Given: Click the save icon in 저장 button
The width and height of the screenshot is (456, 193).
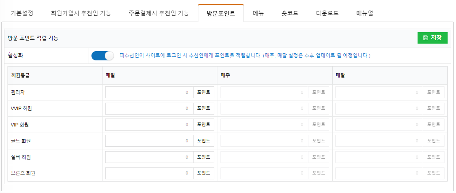Looking at the screenshot, I should pos(426,38).
